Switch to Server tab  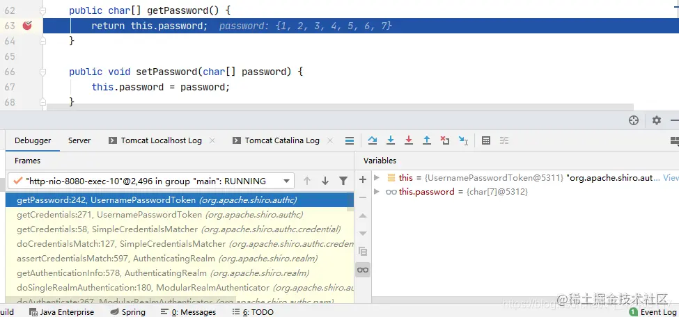point(79,140)
